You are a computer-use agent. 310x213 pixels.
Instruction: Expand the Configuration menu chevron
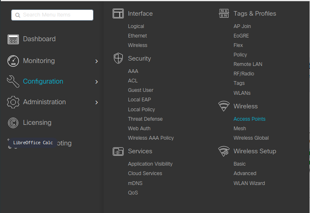[96, 82]
